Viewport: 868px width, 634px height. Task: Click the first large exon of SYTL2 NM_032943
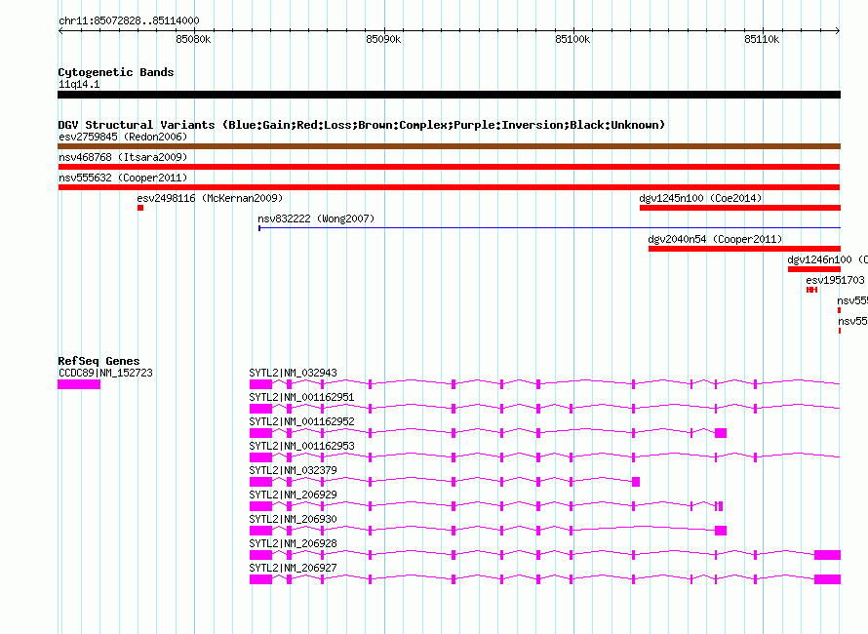260,384
